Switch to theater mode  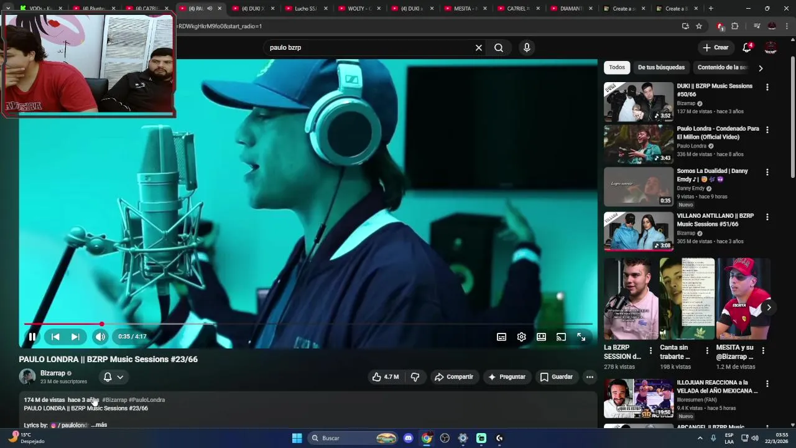541,337
